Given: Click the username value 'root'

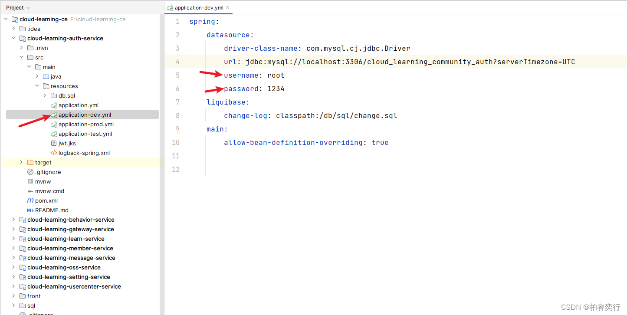Looking at the screenshot, I should pos(276,75).
